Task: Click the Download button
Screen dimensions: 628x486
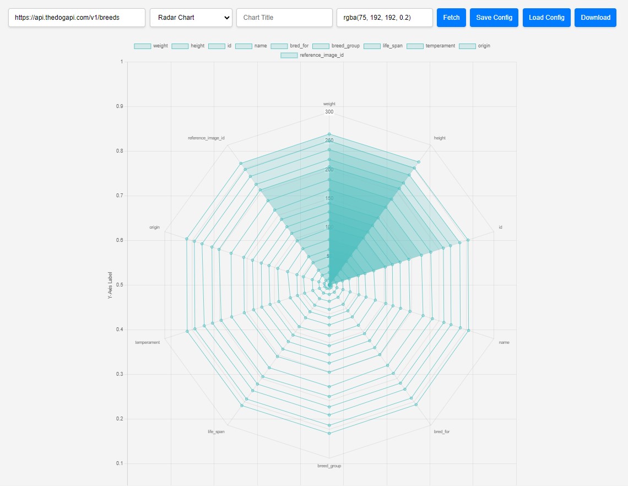Action: (595, 18)
